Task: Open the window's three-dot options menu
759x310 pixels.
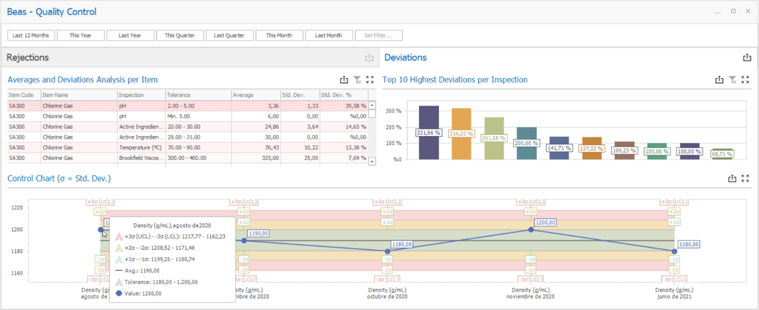Action: [717, 12]
